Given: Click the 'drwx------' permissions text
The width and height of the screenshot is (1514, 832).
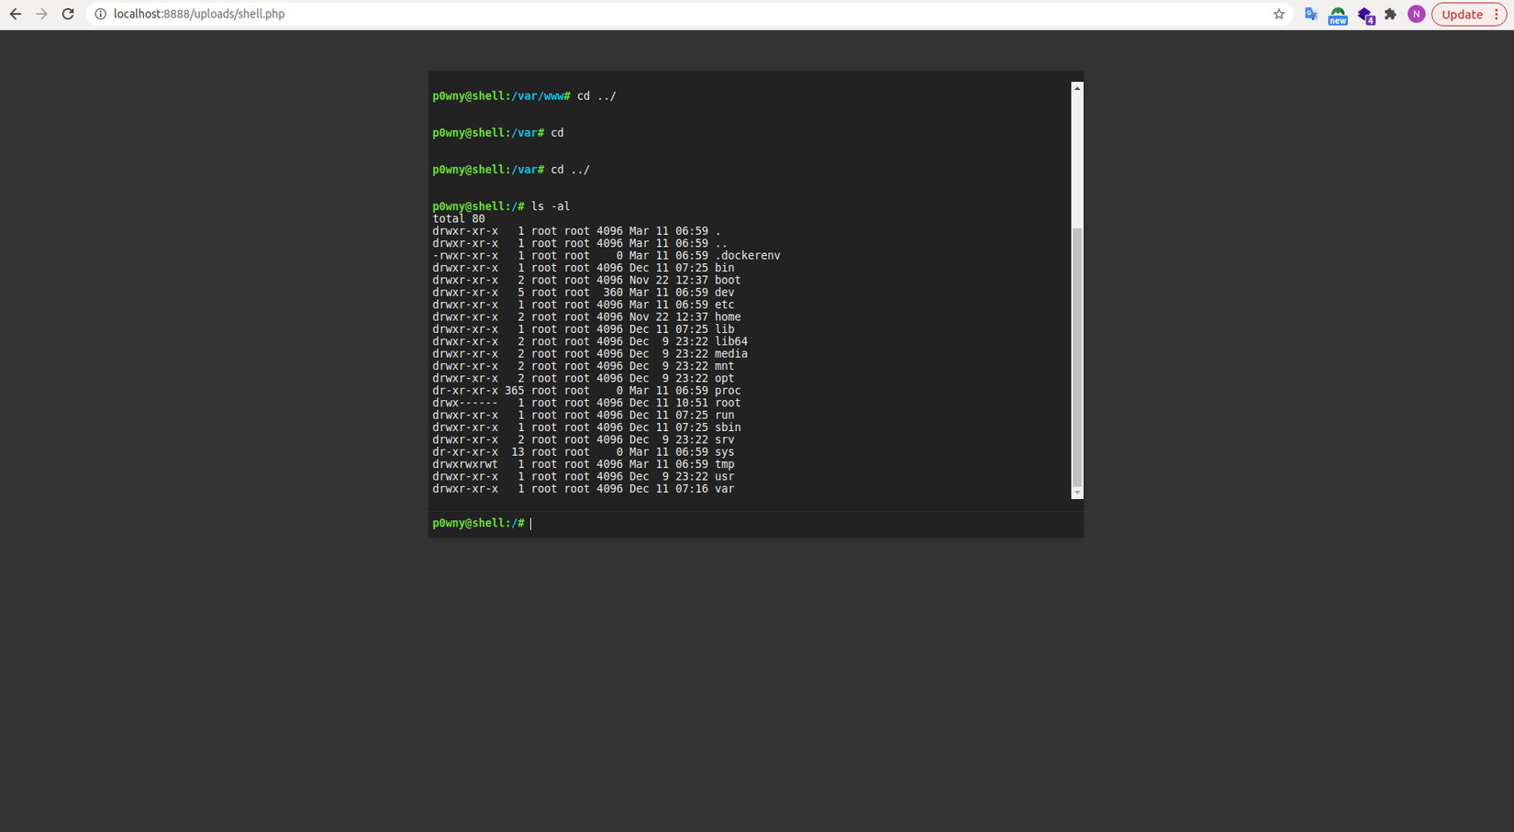Looking at the screenshot, I should 465,403.
